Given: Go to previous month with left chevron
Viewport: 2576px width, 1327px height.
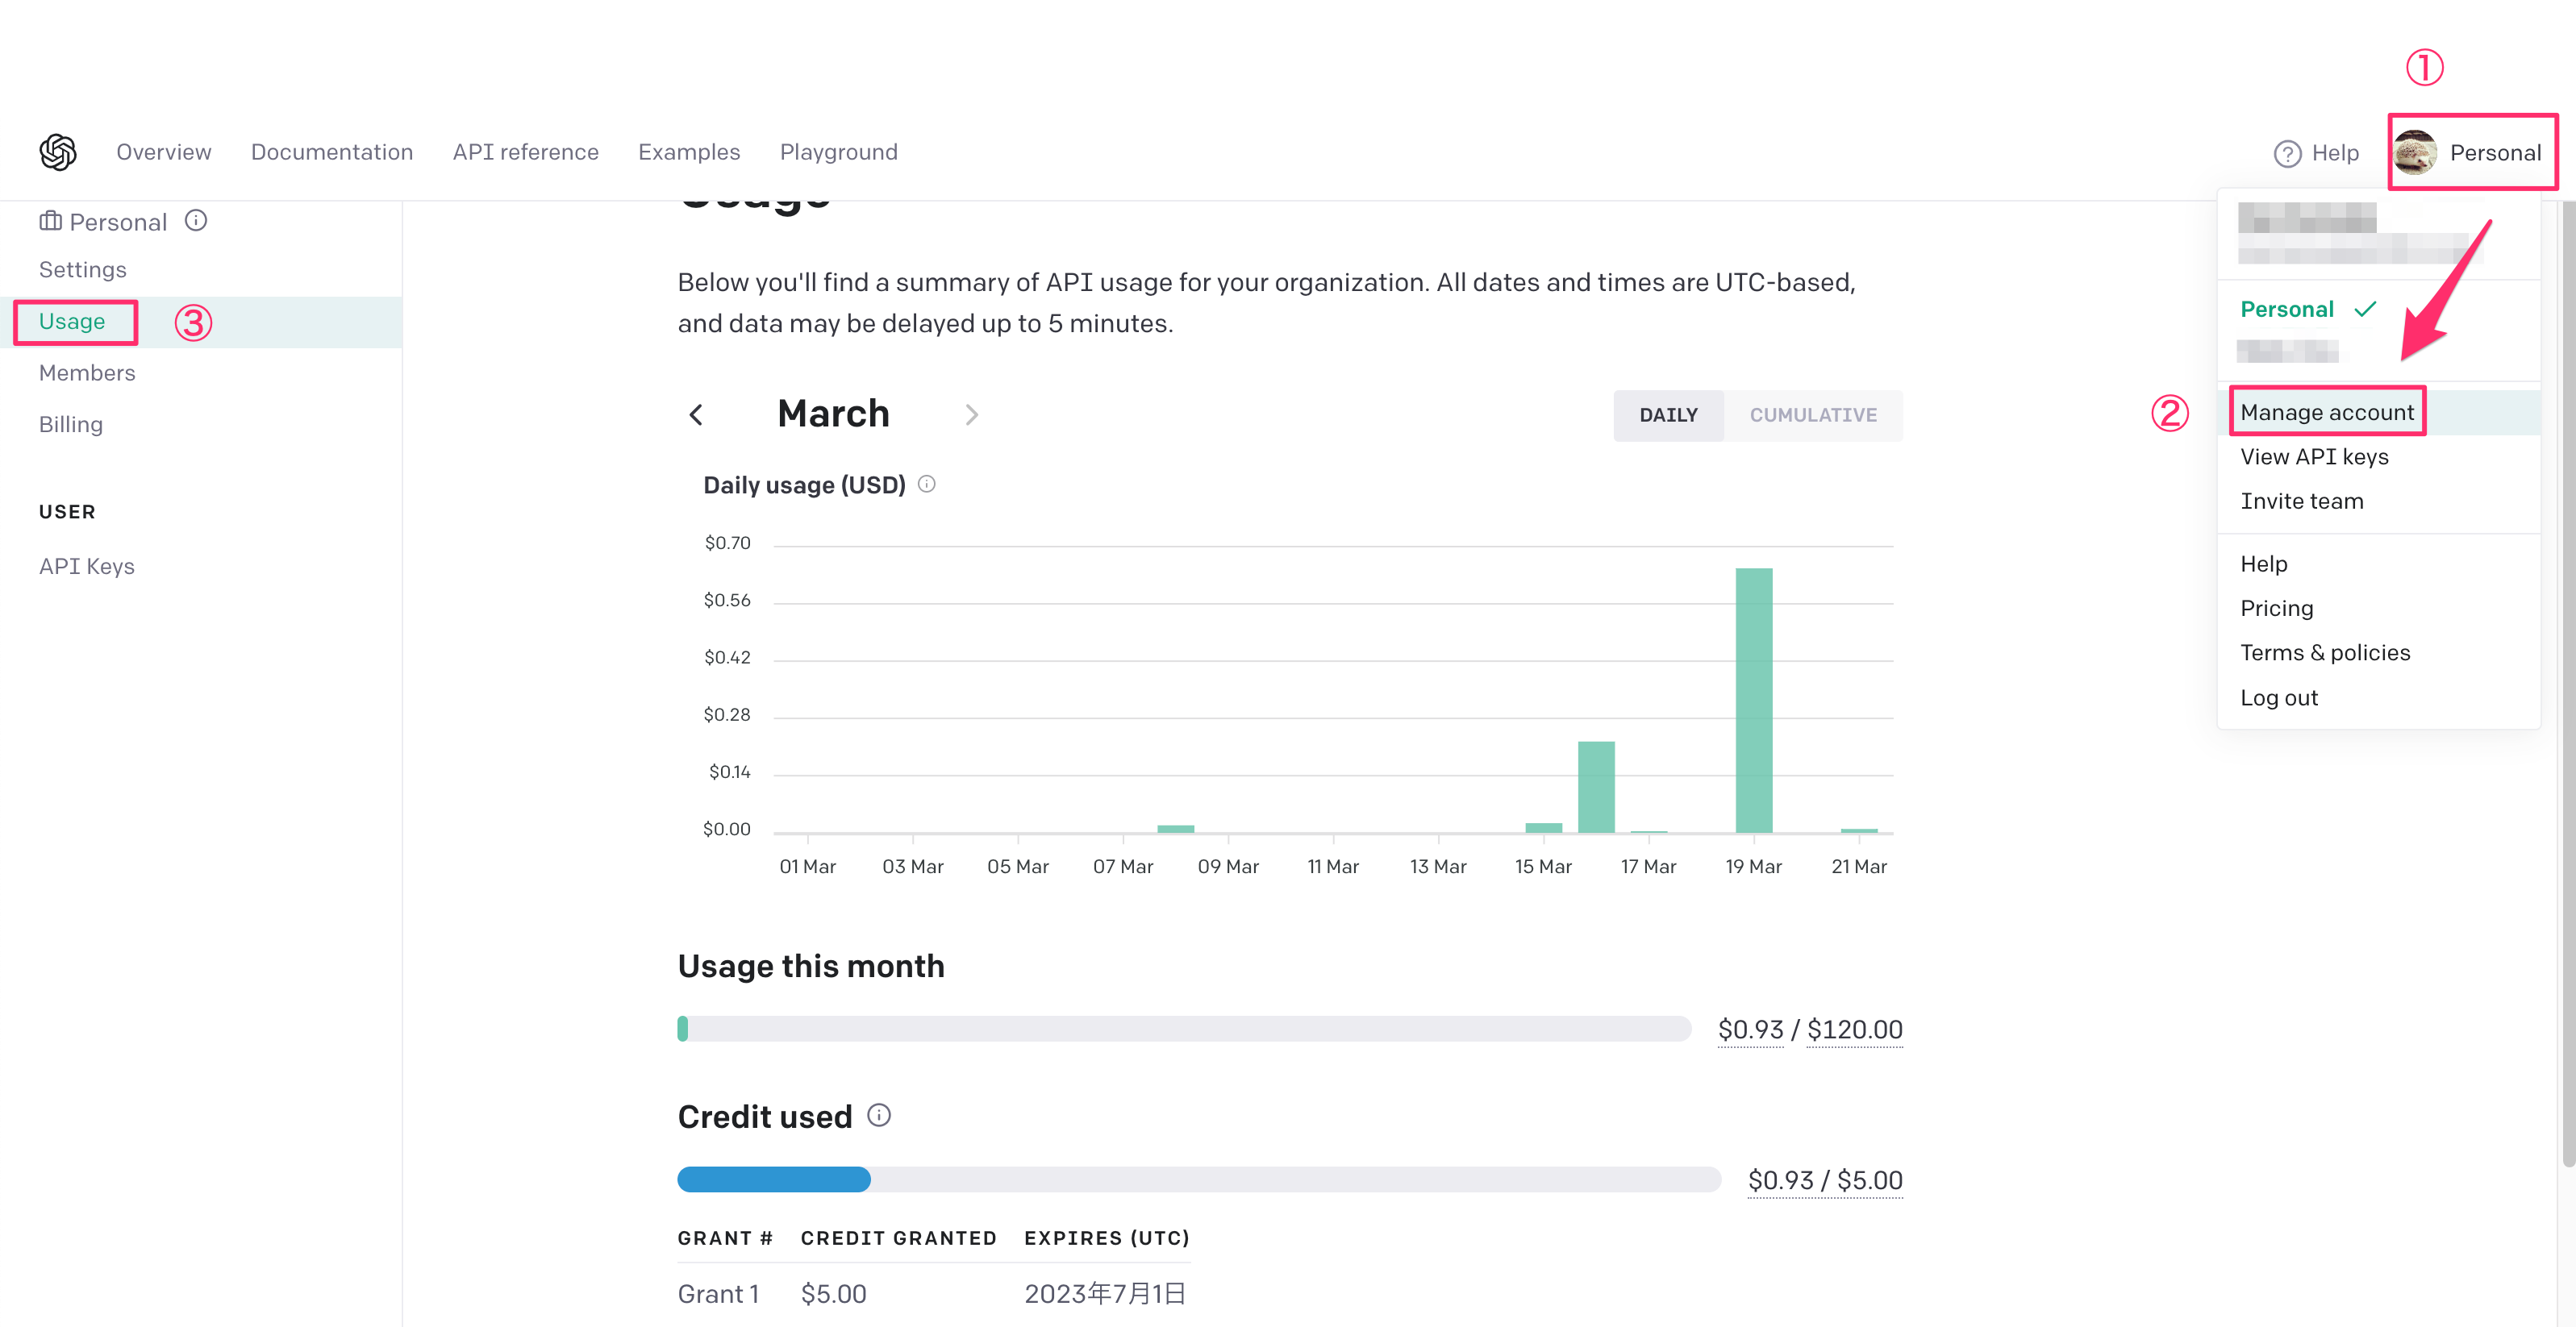Looking at the screenshot, I should point(697,414).
